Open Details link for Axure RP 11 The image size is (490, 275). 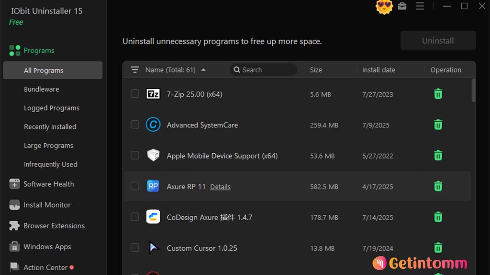point(220,187)
